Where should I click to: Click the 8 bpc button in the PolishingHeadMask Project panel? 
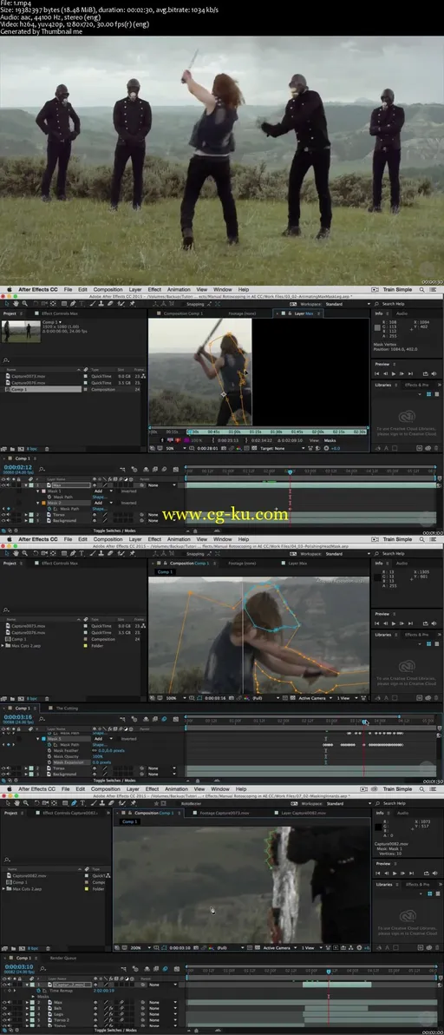(x=31, y=699)
